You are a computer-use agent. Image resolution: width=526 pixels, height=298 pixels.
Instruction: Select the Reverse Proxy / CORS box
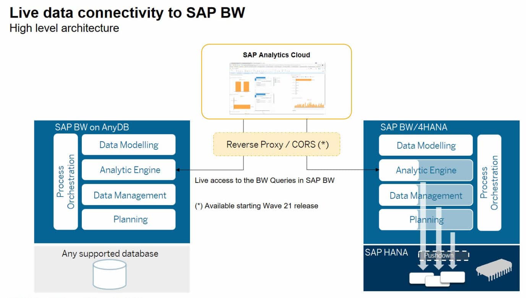click(277, 144)
